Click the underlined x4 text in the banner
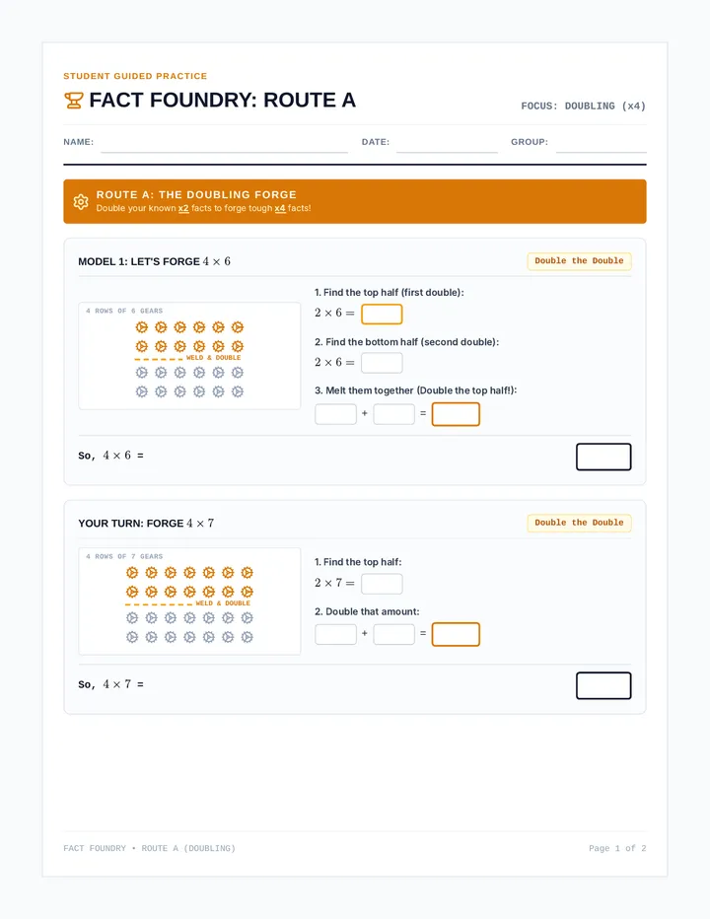710x919 pixels. click(280, 208)
